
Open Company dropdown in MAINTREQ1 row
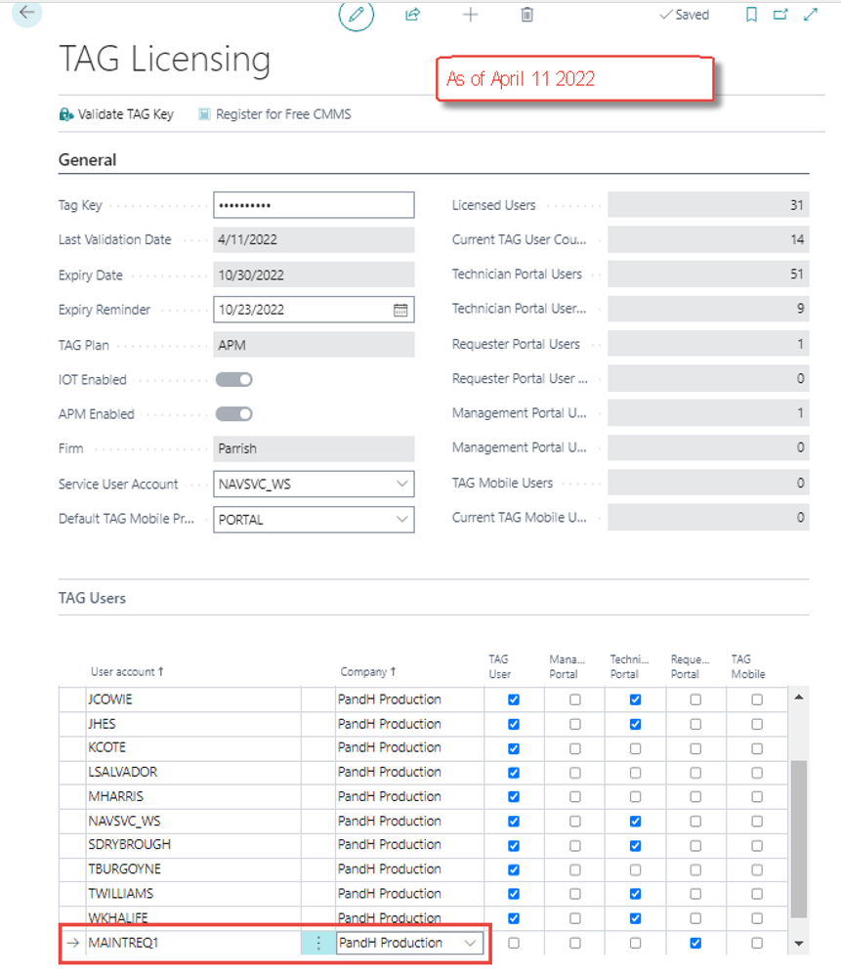470,943
